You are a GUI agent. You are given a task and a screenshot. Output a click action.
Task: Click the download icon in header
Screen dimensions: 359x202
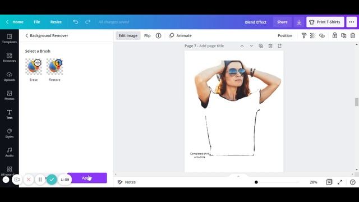(x=299, y=22)
